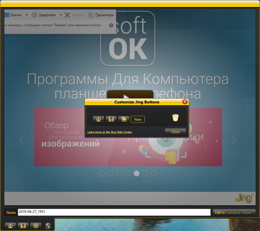Open Learn more at the Jing Help Center link
The image size is (260, 231).
point(110,132)
